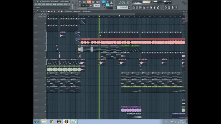The image size is (221, 124).
Task: Open the EDIT menu
Action: coord(40,4)
